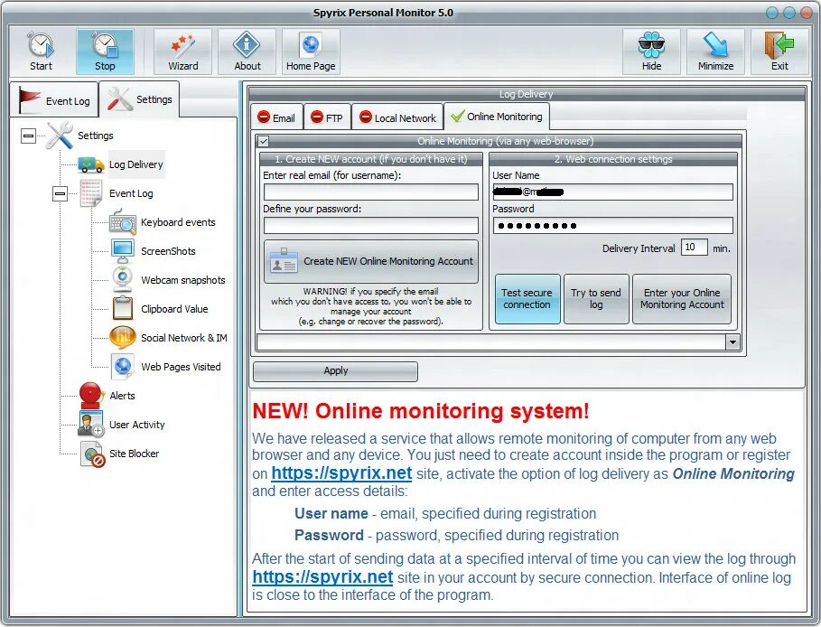Click the Apply button

tap(335, 370)
